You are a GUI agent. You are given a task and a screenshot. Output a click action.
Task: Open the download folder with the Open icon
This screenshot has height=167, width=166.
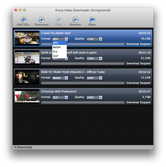click(92, 20)
